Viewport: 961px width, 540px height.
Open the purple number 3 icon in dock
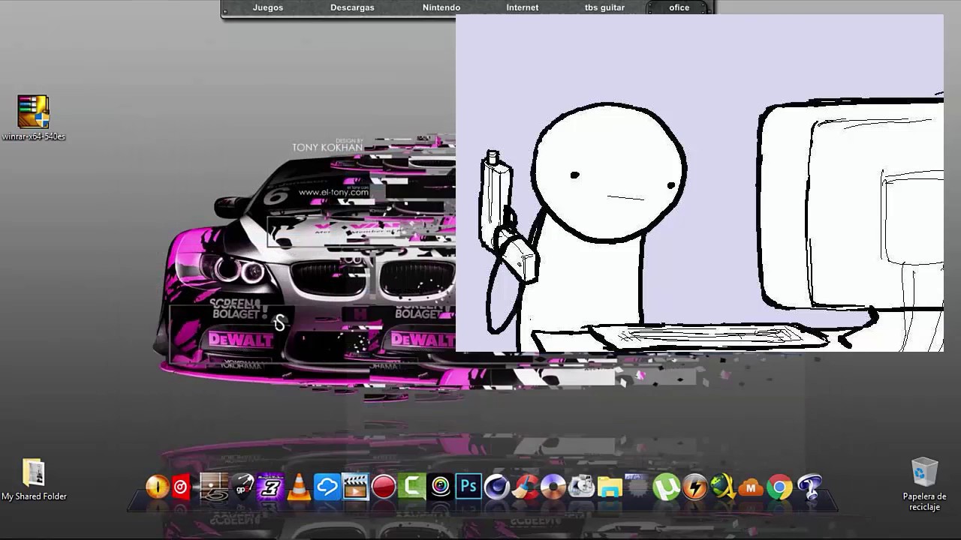(270, 487)
